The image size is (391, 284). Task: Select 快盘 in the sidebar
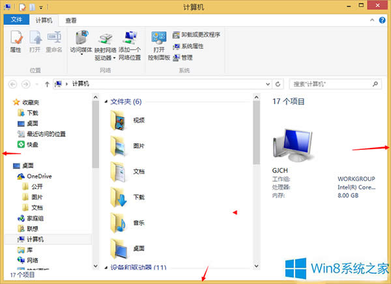coord(28,145)
